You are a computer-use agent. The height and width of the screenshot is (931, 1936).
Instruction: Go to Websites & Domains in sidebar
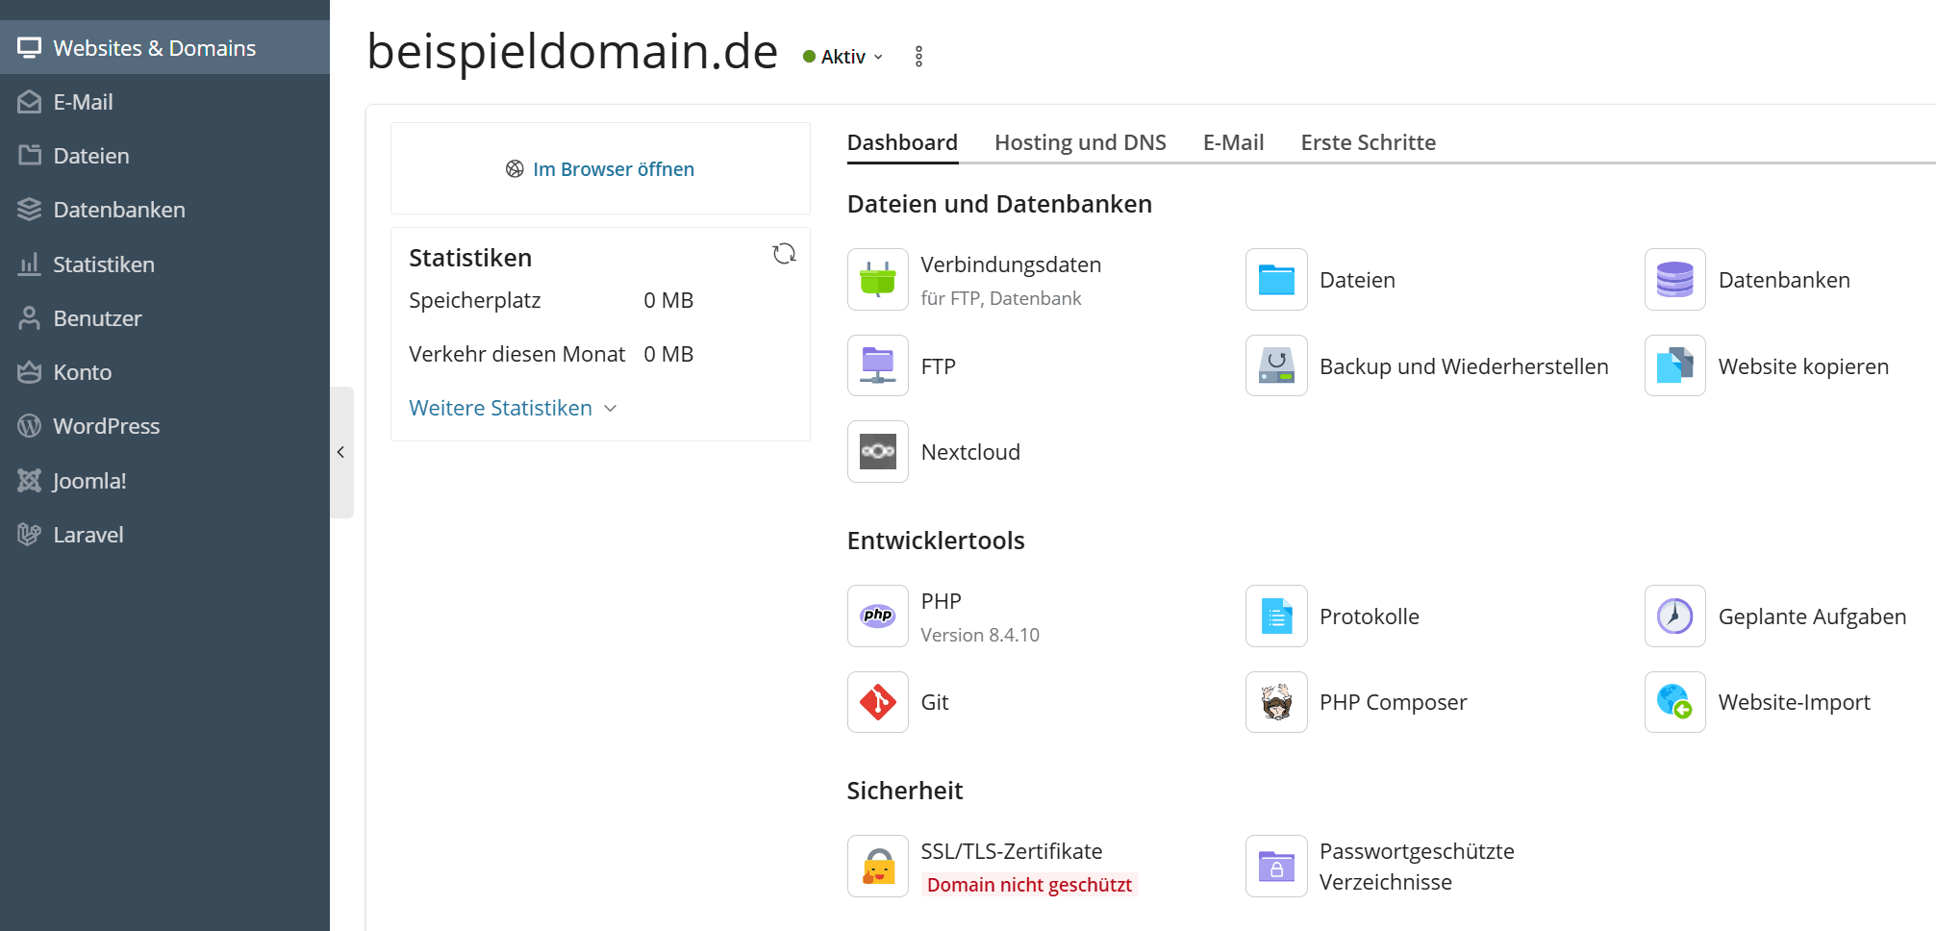[x=164, y=48]
